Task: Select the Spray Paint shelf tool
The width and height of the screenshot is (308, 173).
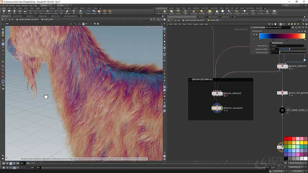Action: pos(67,12)
